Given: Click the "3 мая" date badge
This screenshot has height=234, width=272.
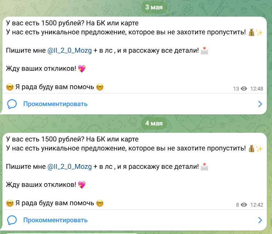Looking at the screenshot, I should (154, 7).
